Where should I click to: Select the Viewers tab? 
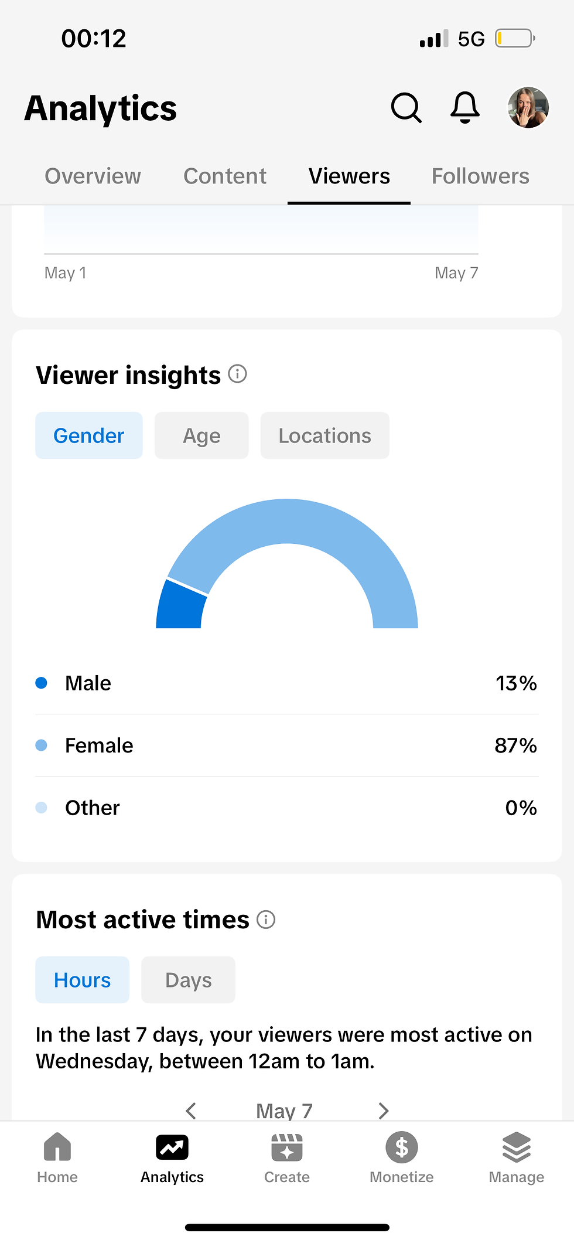349,176
